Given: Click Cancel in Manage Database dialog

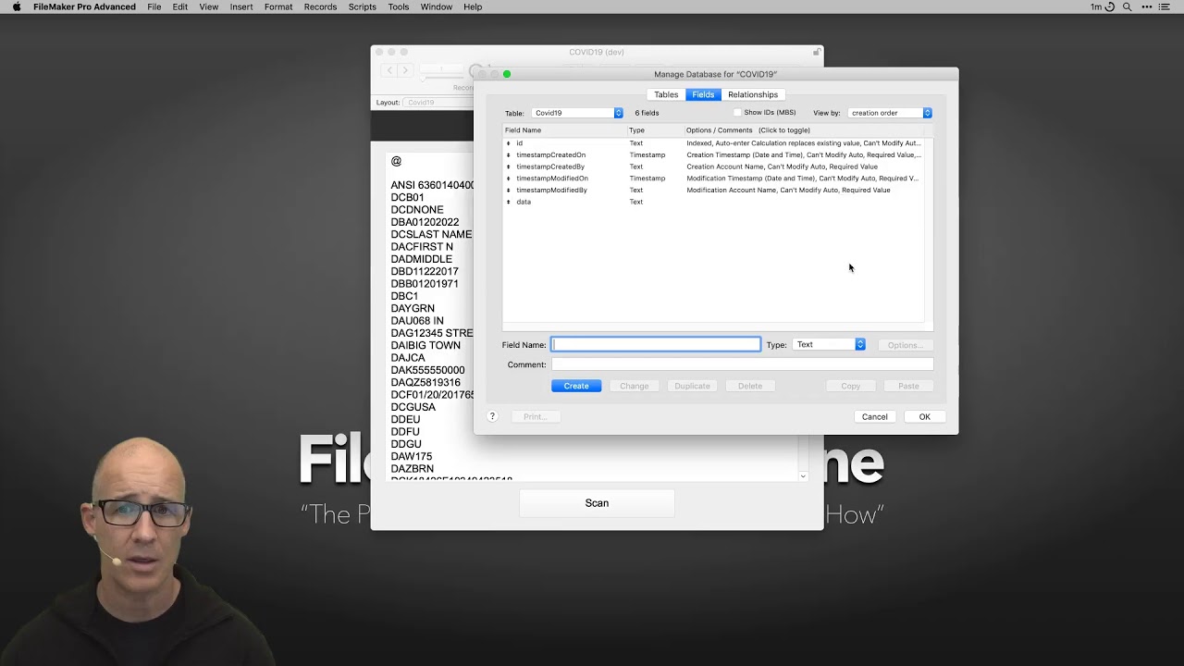Looking at the screenshot, I should (875, 416).
